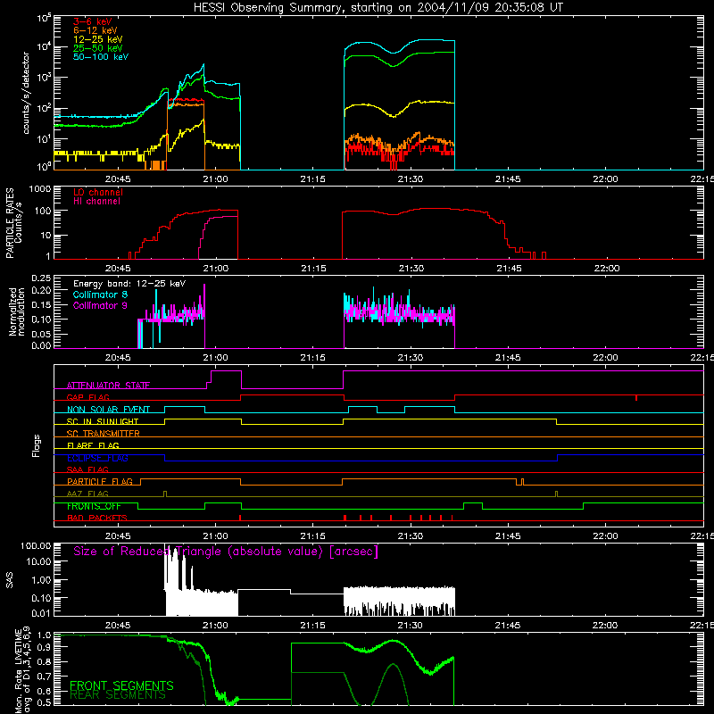Select the Collimator 8 legend label

tap(100, 295)
